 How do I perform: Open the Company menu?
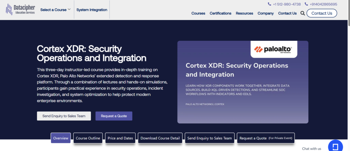click(266, 13)
